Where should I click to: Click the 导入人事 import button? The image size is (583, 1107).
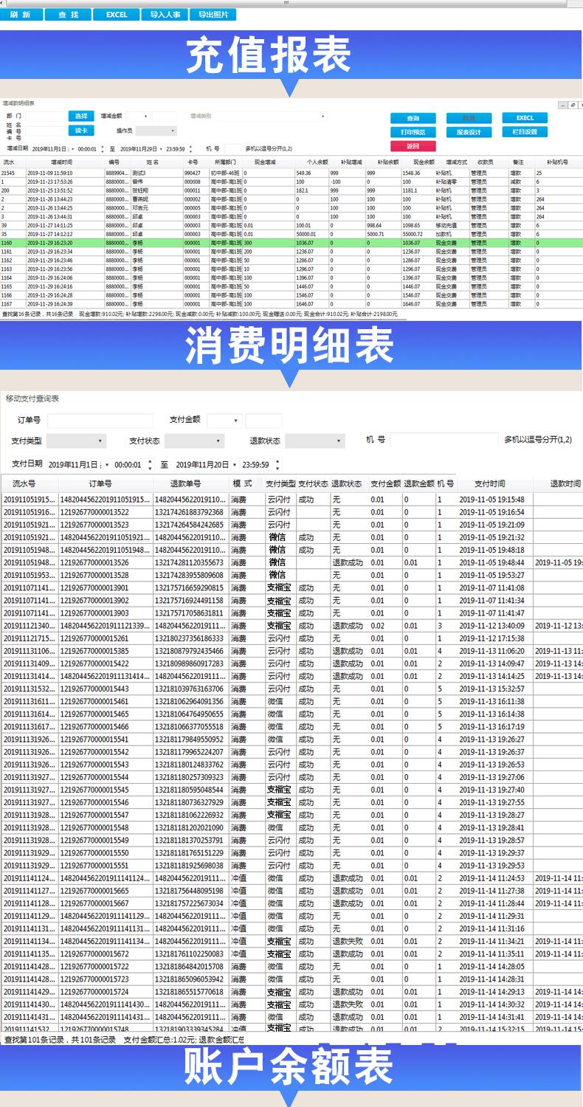pyautogui.click(x=165, y=15)
